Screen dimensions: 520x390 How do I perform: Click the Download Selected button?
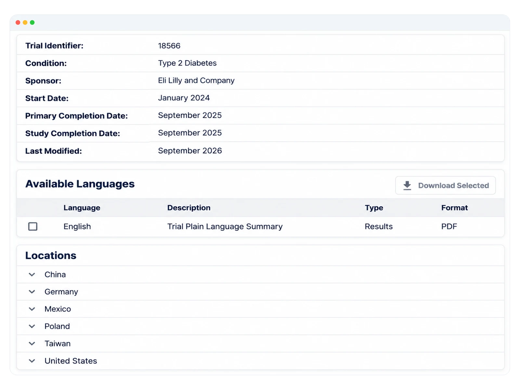click(445, 186)
